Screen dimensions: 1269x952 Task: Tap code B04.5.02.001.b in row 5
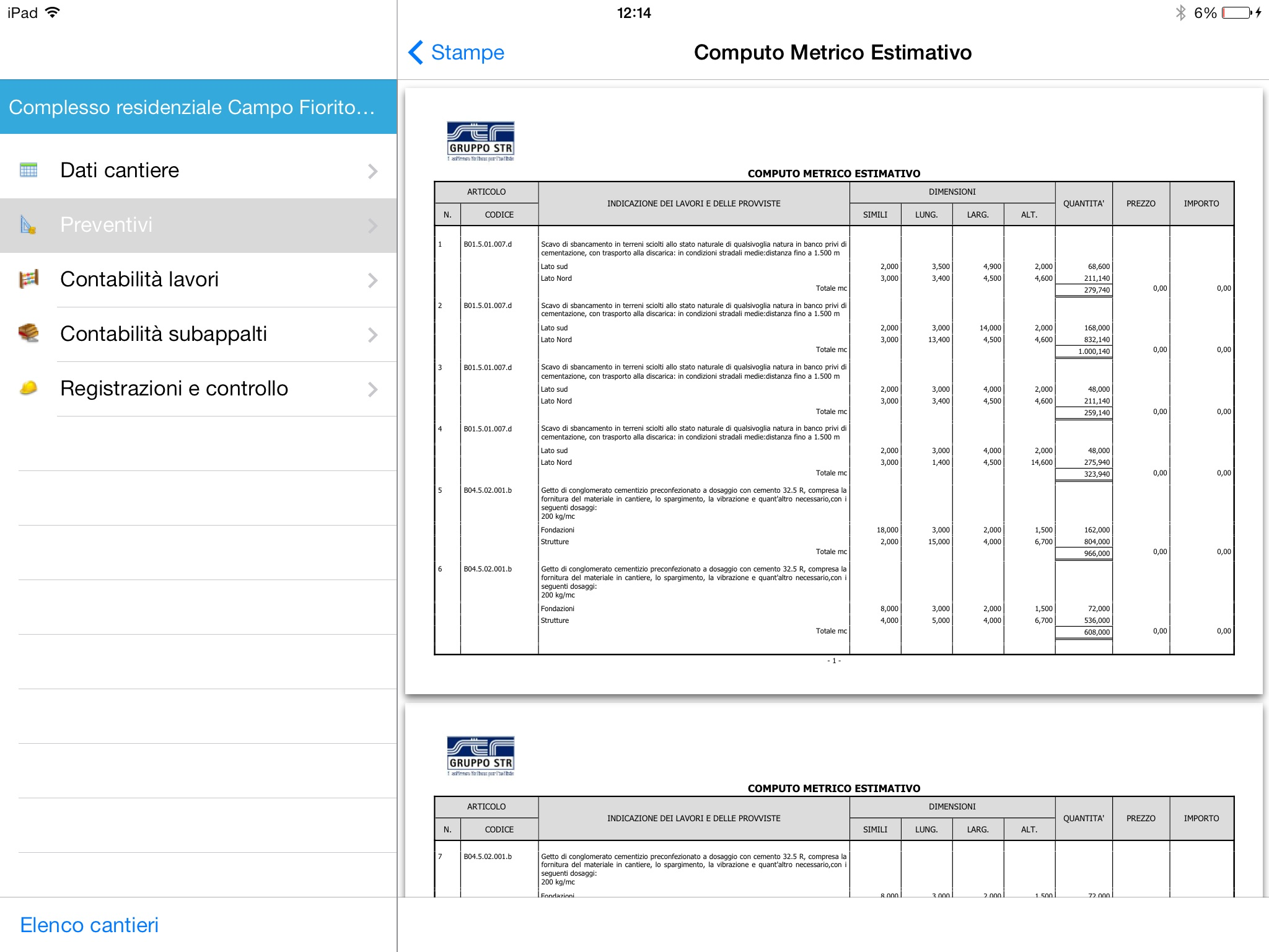coord(488,490)
